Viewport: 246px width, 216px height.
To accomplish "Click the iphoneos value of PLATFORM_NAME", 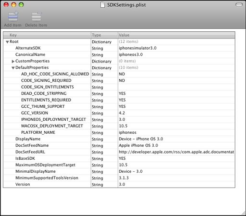I will pyautogui.click(x=127, y=132).
